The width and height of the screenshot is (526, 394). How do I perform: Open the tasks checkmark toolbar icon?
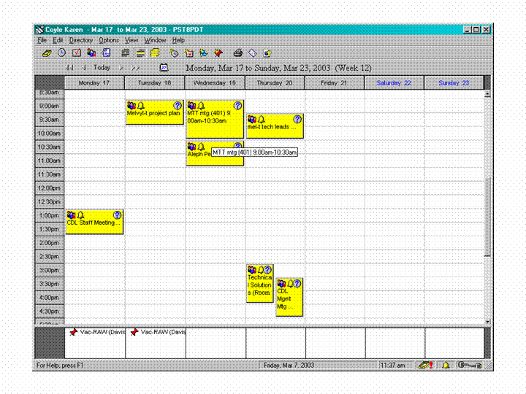click(x=76, y=53)
